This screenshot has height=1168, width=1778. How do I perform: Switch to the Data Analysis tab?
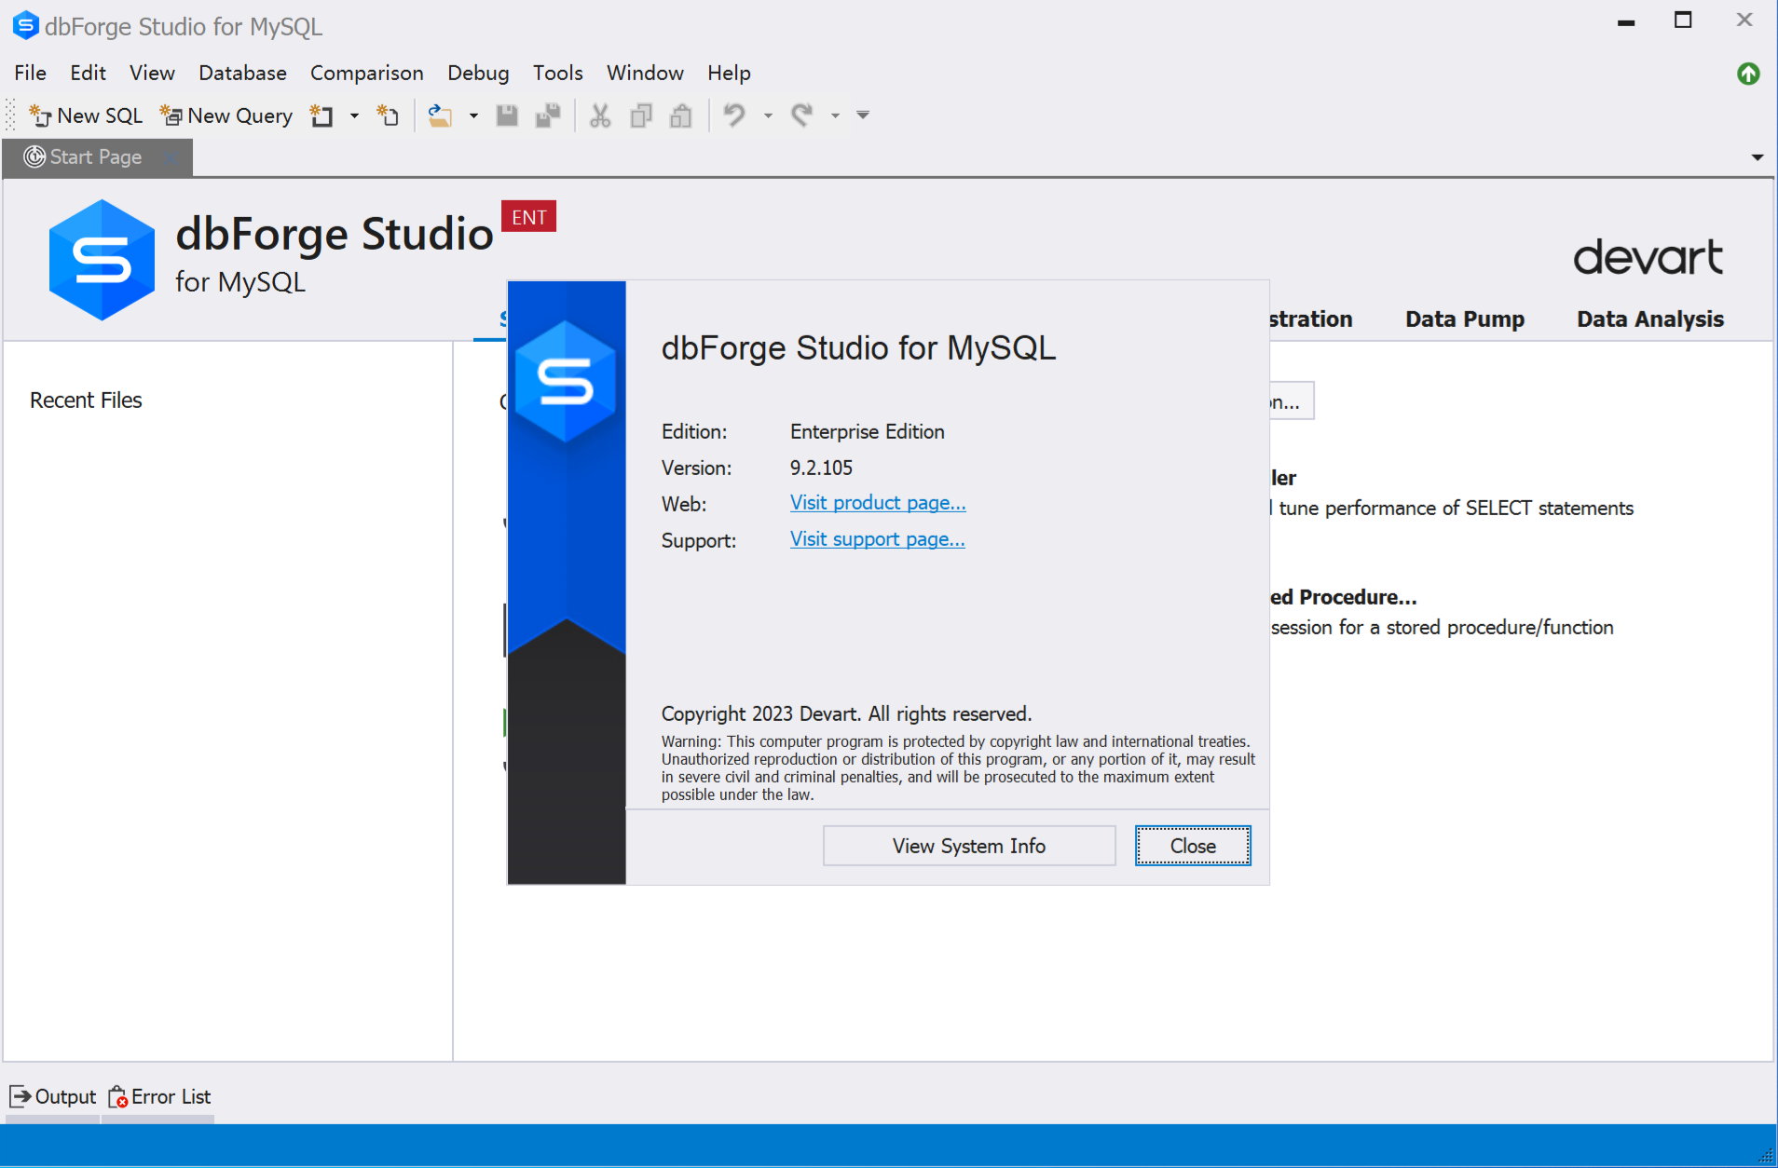1649,319
